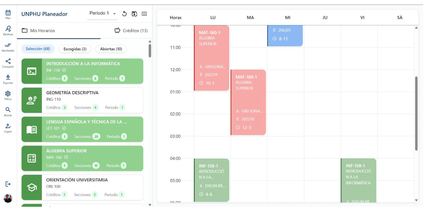Click the Créditos 1 badge of ORI-100
The height and width of the screenshot is (208, 425).
tap(64, 195)
